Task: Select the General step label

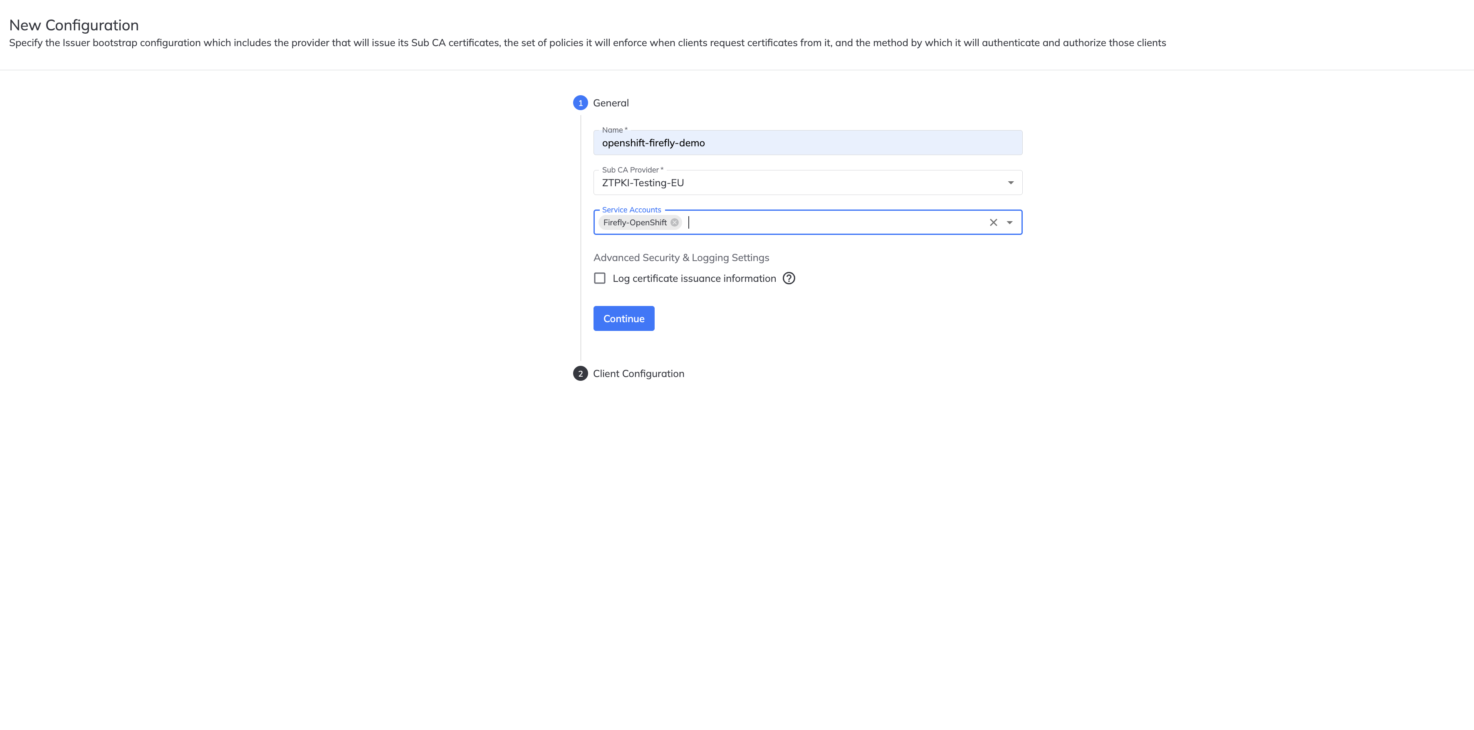Action: [611, 103]
